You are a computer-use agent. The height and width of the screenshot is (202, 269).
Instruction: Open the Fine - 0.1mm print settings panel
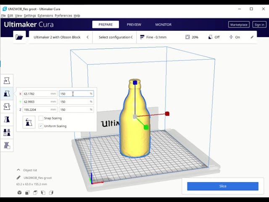(197, 37)
